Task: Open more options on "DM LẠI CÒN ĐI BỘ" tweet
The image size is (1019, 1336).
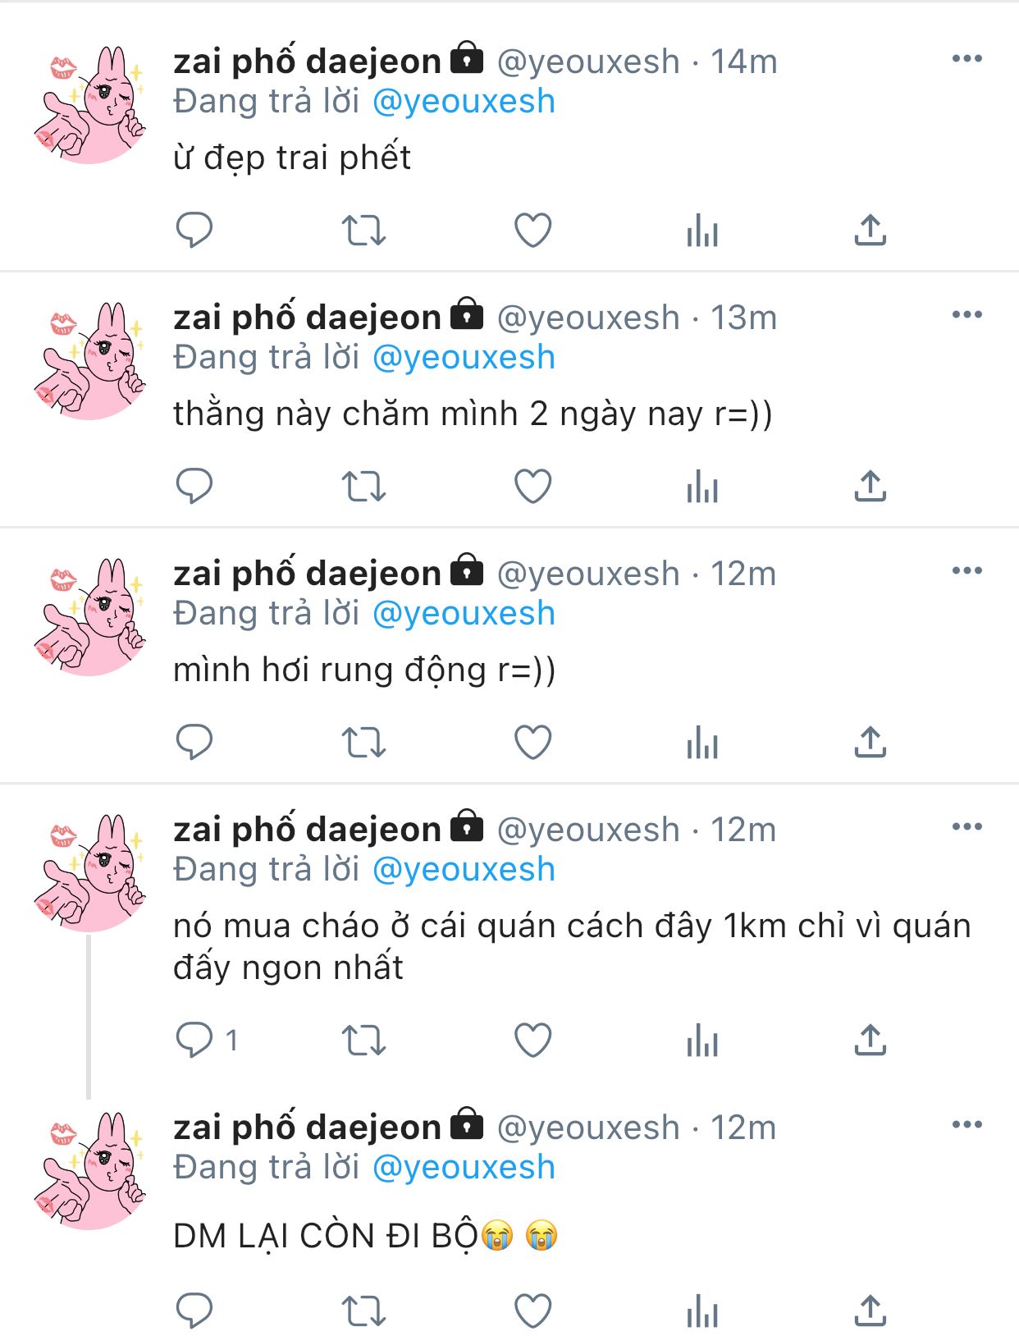Action: pos(967,1124)
